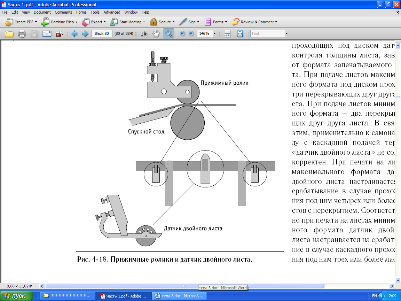Click the horizontal scrollbar left arrow
This screenshot has width=401, height=301.
42,286
